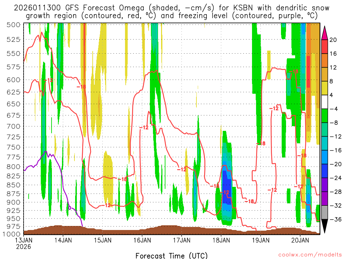Screen dimensions: 345x259
Task: Click the 750 pressure level label
Action: pyautogui.click(x=13, y=147)
